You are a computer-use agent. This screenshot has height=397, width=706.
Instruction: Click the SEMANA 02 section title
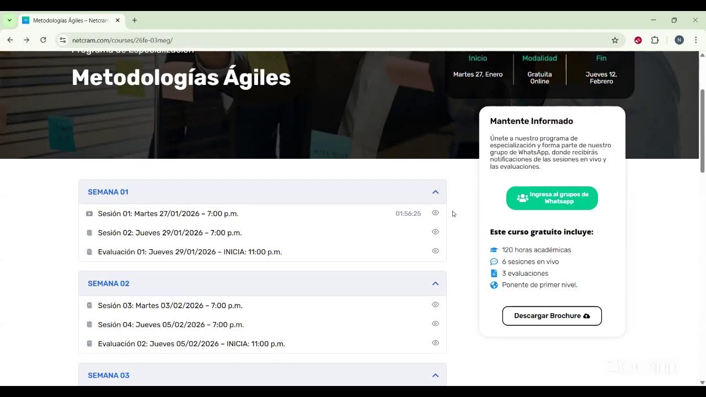click(x=109, y=283)
